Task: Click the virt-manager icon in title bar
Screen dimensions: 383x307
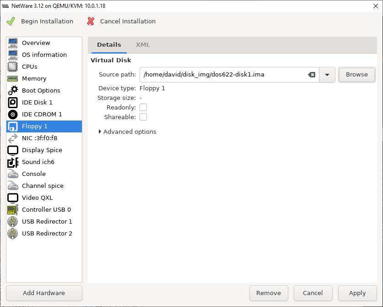Action: [x=5, y=6]
